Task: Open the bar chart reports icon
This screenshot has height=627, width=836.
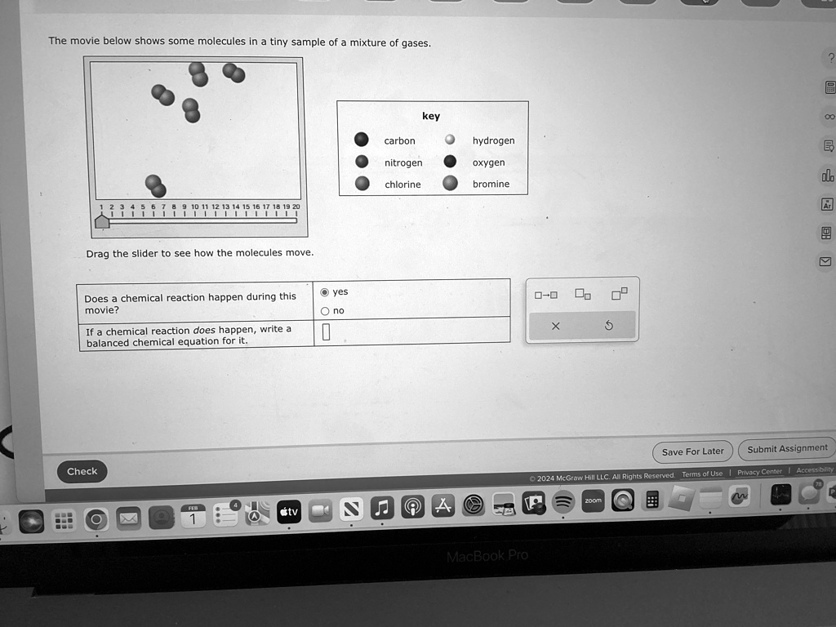Action: click(826, 176)
